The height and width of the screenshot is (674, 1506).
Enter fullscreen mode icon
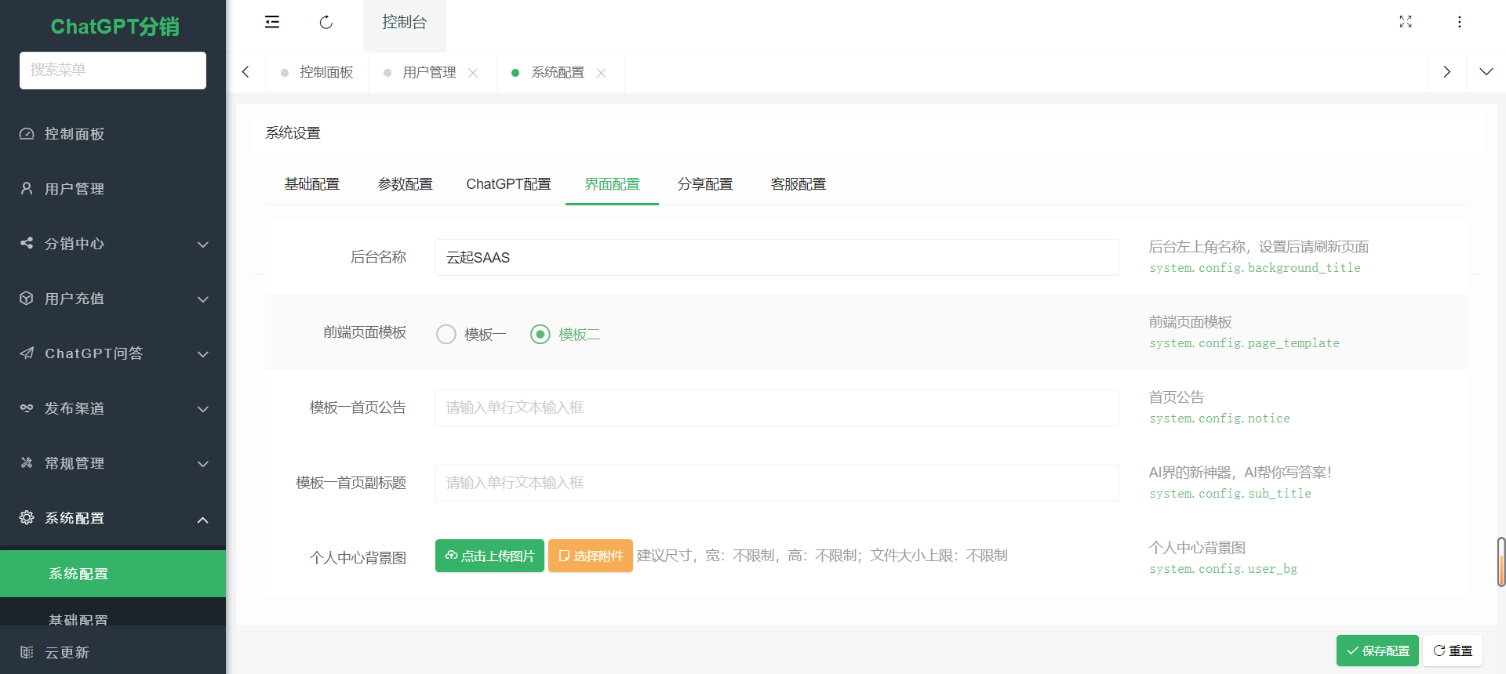tap(1406, 22)
